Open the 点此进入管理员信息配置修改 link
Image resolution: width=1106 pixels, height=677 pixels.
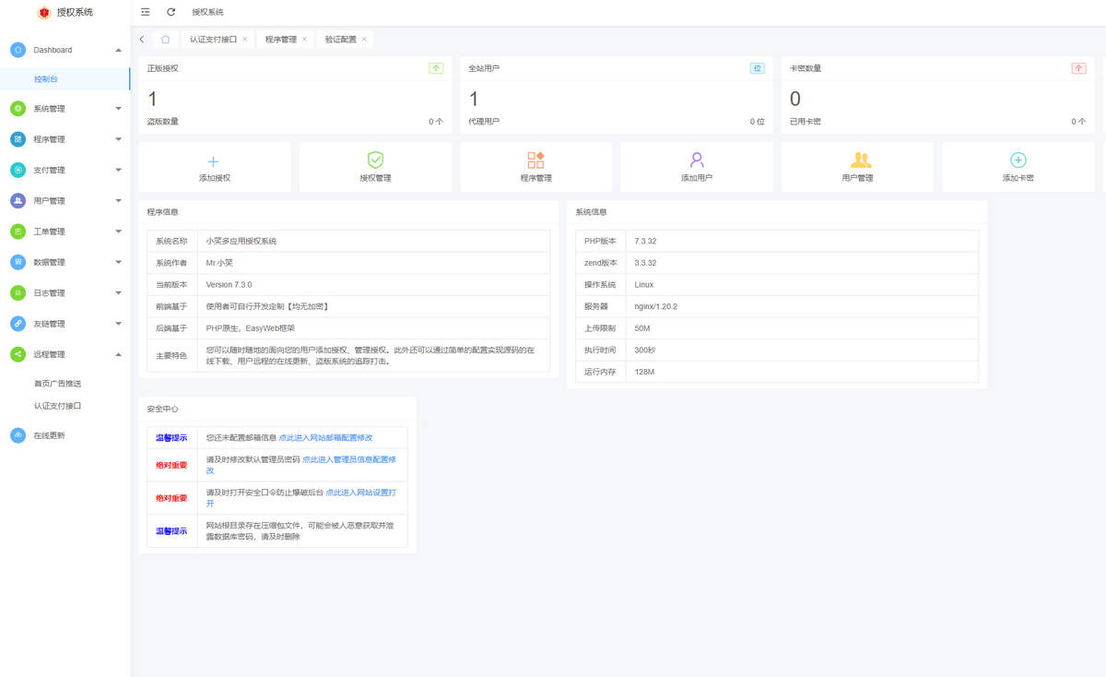coord(302,464)
